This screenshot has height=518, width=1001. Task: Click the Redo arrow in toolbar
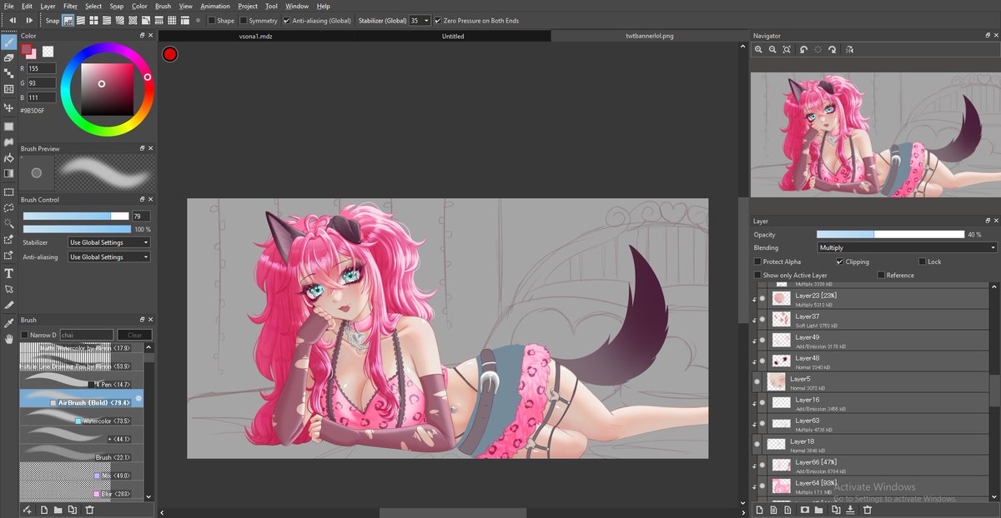[x=30, y=20]
